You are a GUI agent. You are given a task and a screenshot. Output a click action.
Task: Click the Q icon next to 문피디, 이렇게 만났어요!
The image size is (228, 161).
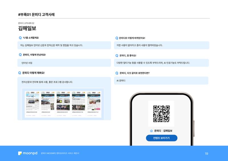coord(20,55)
